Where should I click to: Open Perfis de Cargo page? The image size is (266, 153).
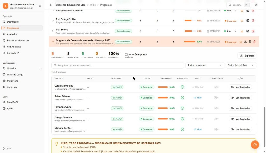[x=22, y=75]
